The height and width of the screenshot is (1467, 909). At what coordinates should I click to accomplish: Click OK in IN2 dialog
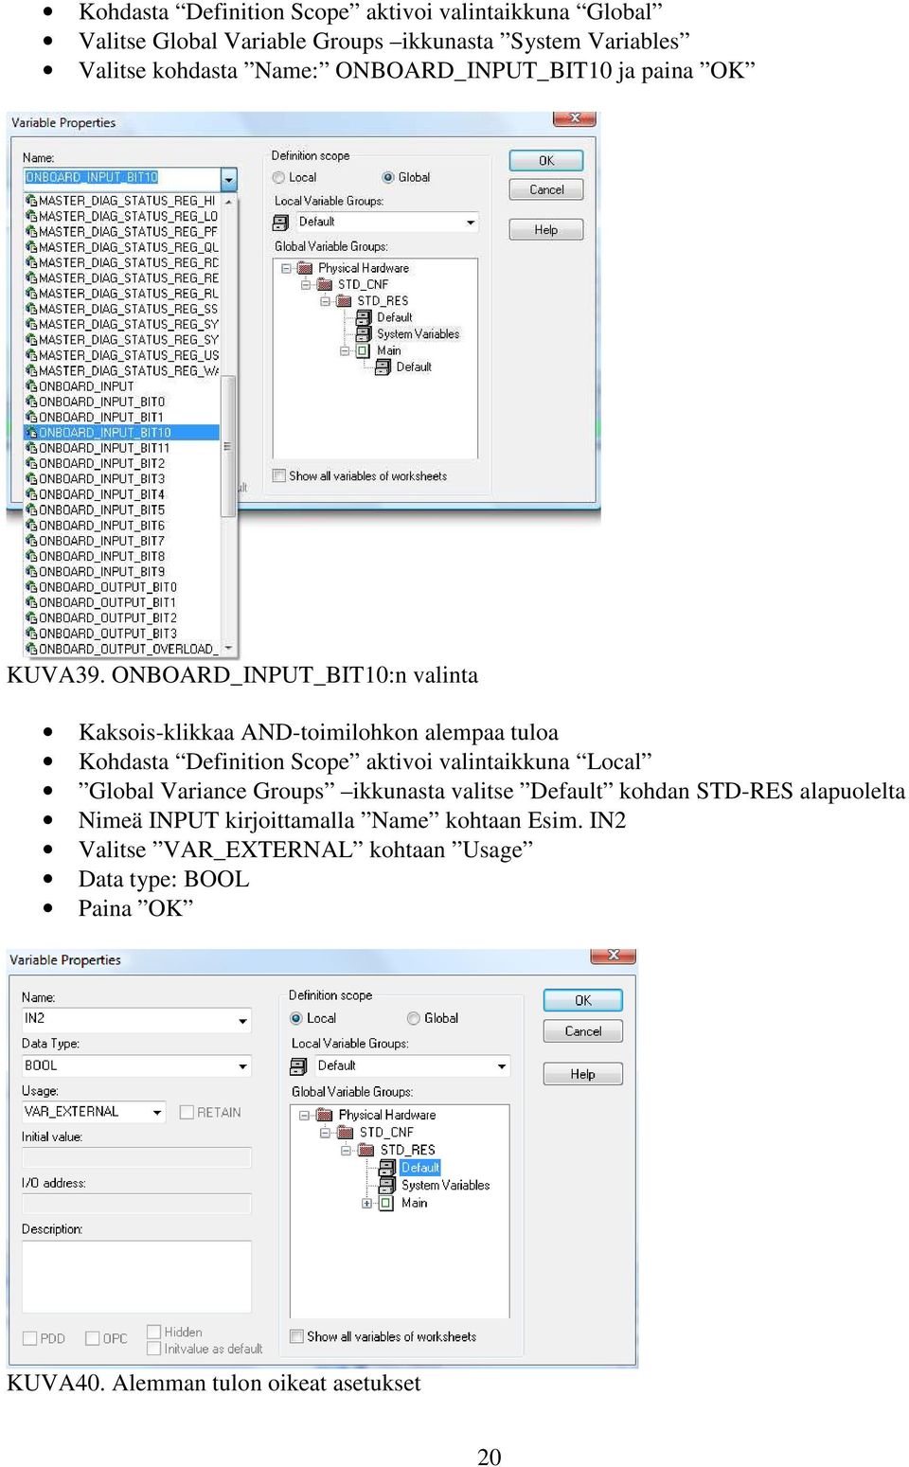pos(583,1000)
